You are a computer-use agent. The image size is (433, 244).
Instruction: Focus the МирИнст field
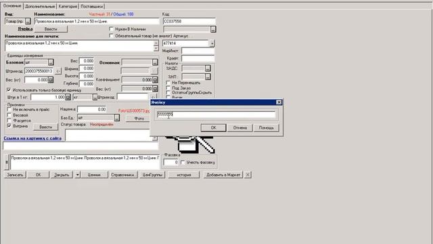click(x=198, y=51)
